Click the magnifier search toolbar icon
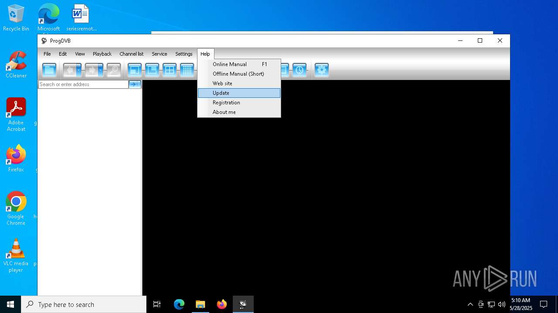Image resolution: width=558 pixels, height=313 pixels. coord(114,70)
